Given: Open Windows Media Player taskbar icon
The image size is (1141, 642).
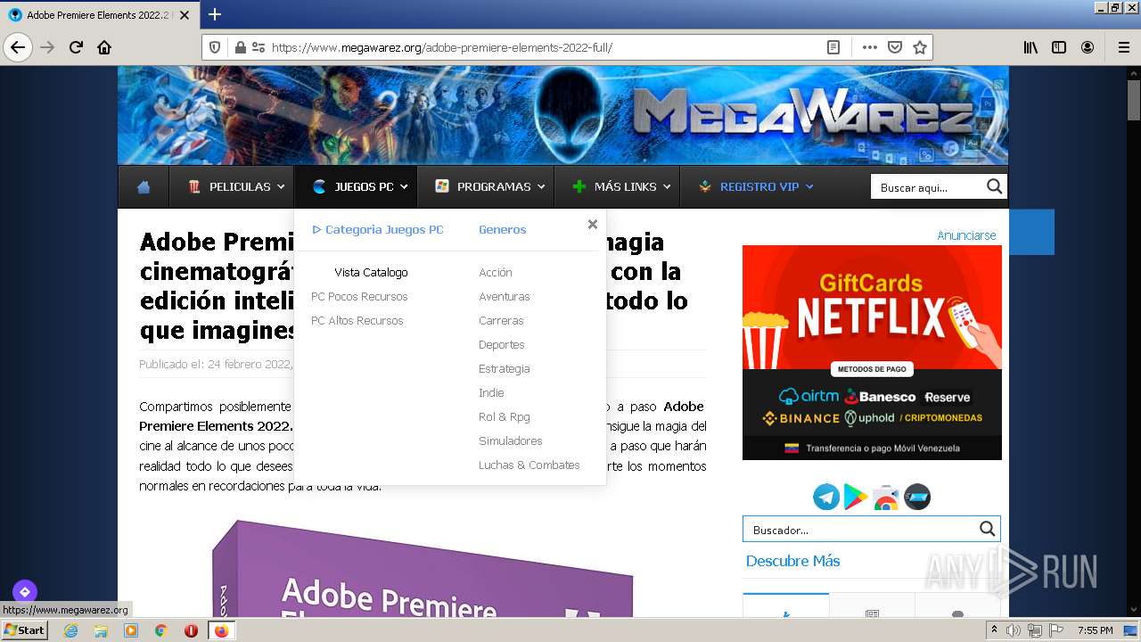Looking at the screenshot, I should tap(131, 630).
